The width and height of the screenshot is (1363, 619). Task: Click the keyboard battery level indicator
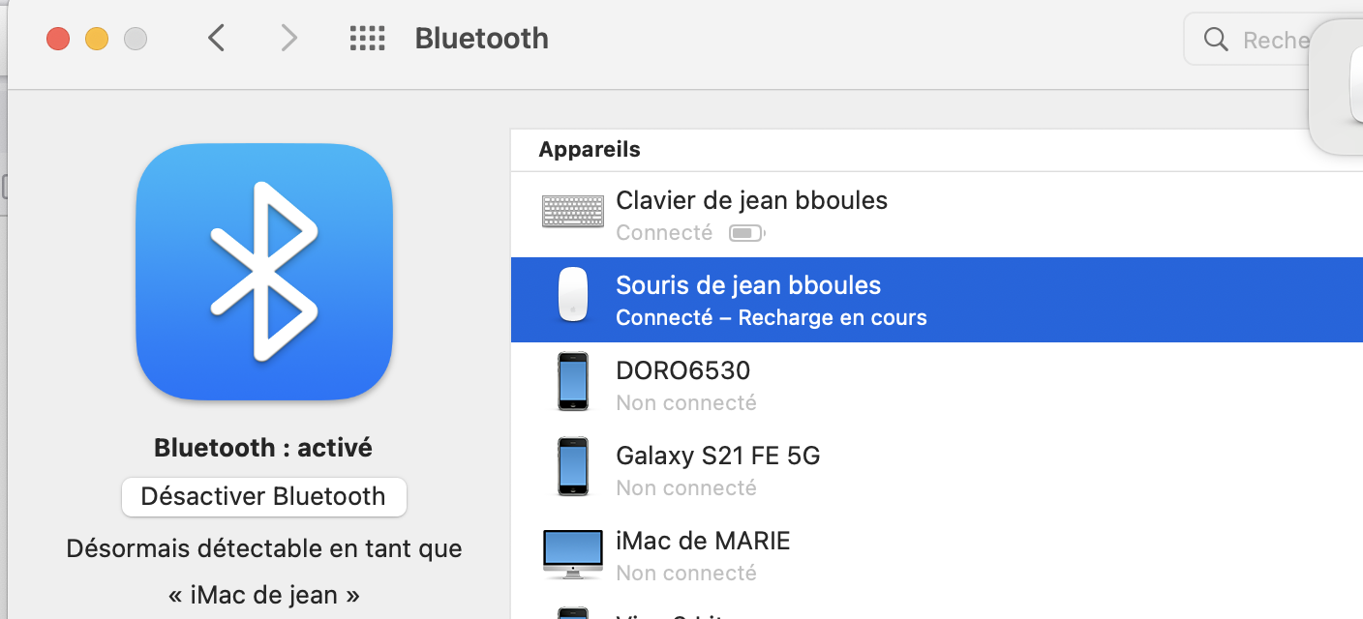point(746,233)
